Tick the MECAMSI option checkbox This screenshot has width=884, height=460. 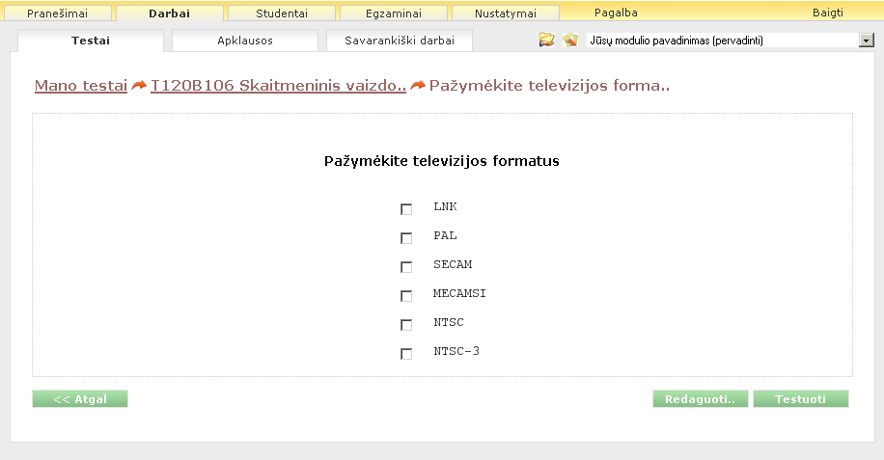point(406,296)
